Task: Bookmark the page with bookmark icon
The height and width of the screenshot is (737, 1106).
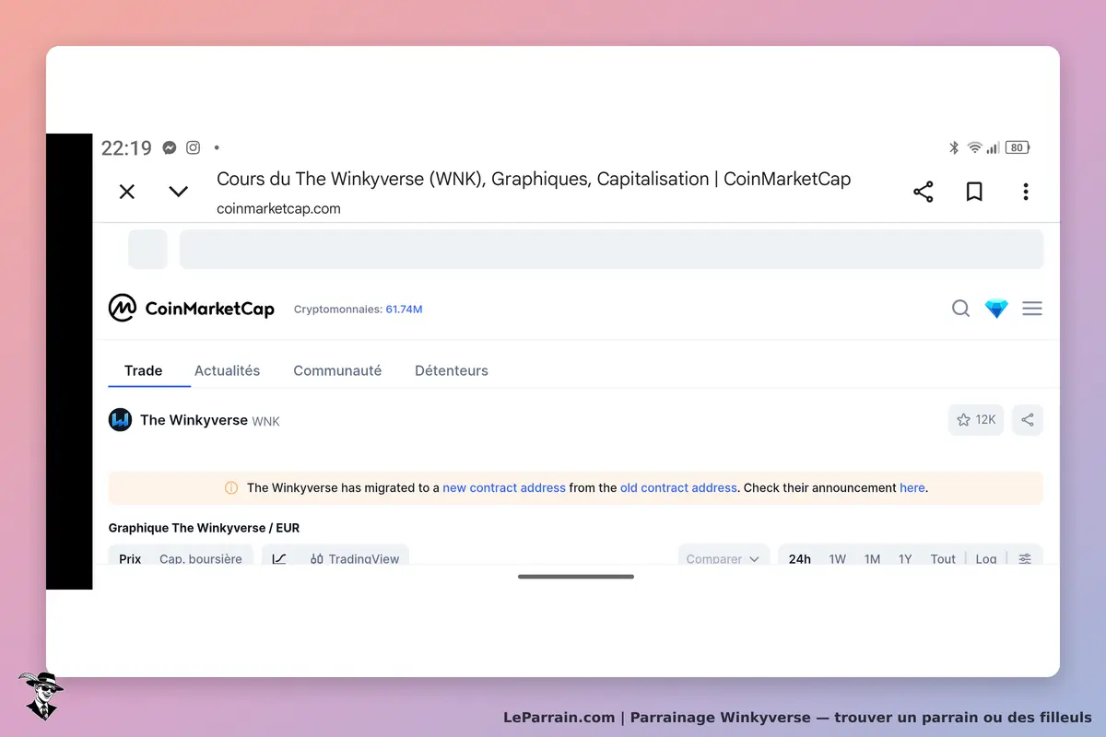Action: (974, 192)
